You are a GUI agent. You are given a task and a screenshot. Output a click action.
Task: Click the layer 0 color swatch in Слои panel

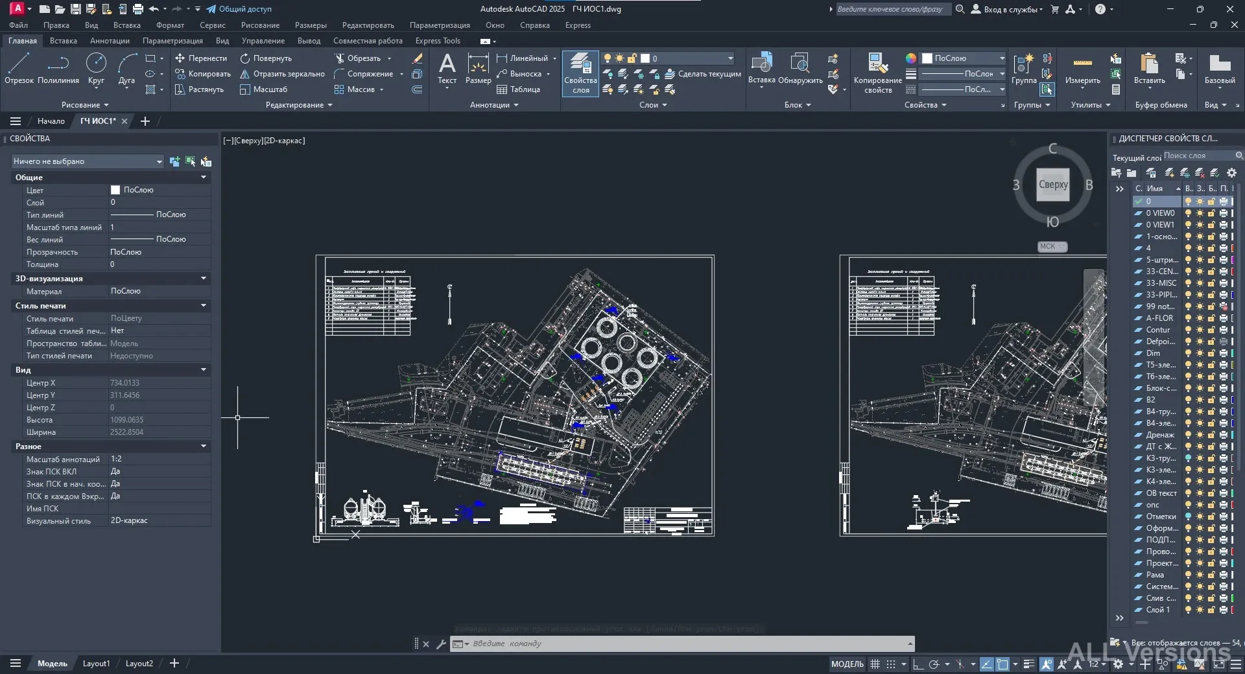tap(645, 58)
